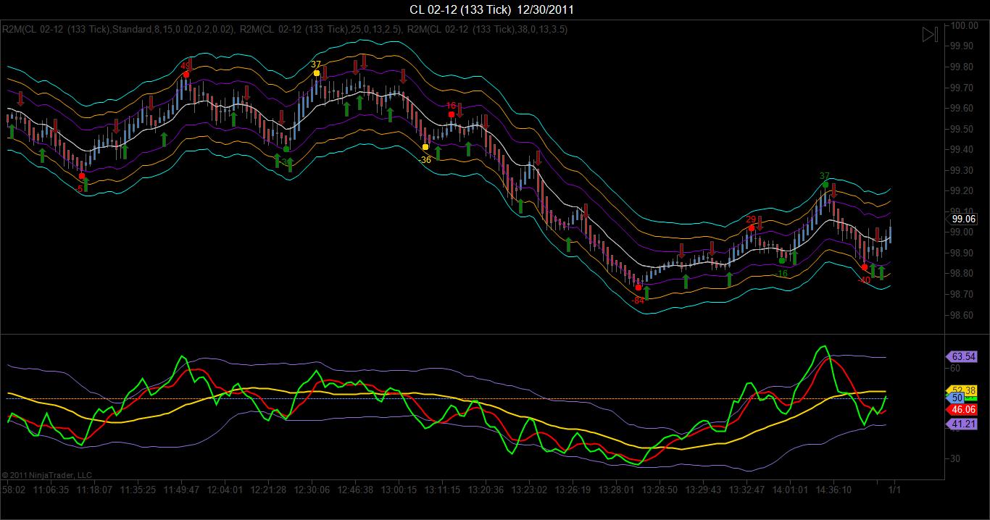
Task: Click the purple 41.21 lower band tag
Action: (962, 424)
